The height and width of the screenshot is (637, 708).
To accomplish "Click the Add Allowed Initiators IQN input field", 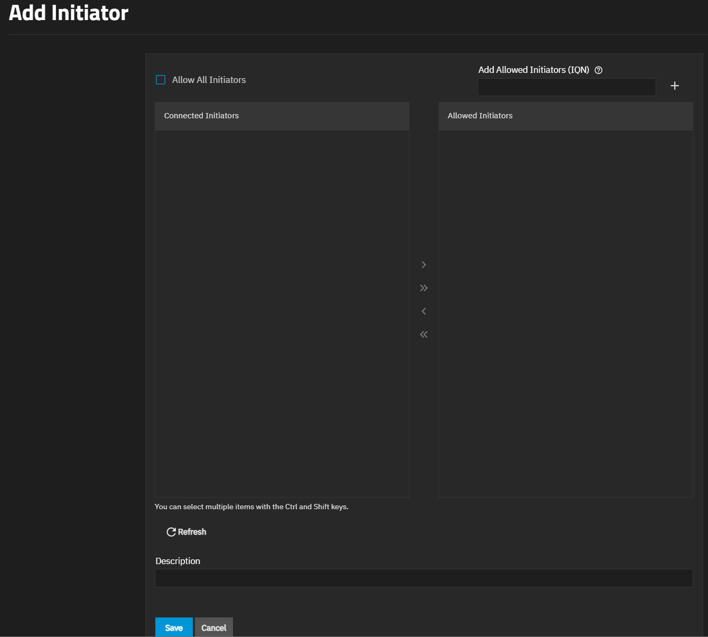I will tap(566, 87).
